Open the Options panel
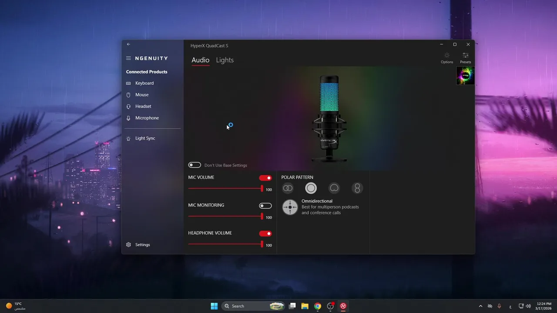The image size is (557, 313). [x=447, y=58]
